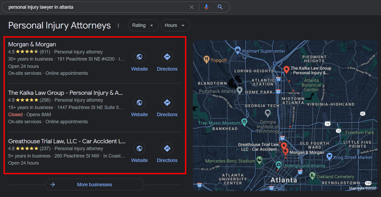The image size is (381, 197).
Task: Click the arrow icon in More businesses button
Action: click(53, 185)
